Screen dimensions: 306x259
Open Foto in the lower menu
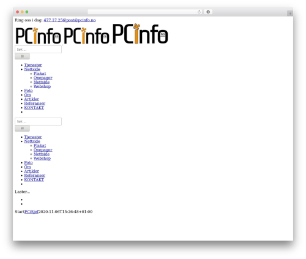[x=28, y=163]
